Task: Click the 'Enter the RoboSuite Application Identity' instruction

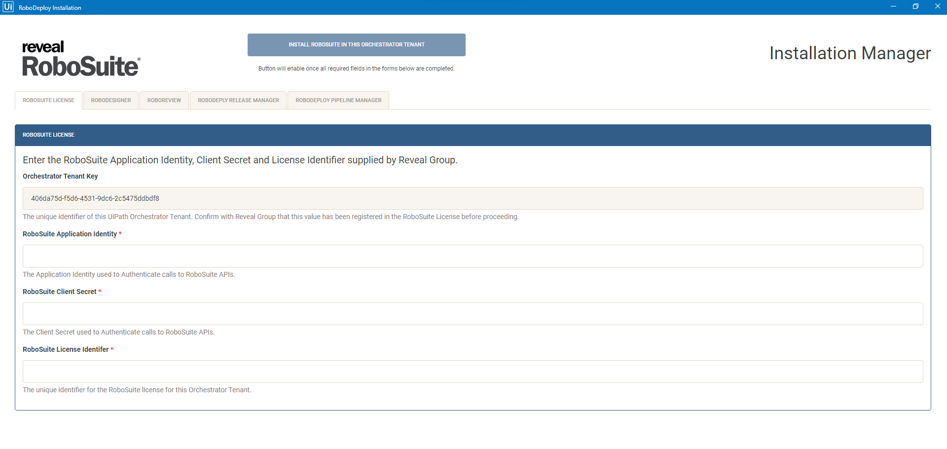Action: (240, 160)
